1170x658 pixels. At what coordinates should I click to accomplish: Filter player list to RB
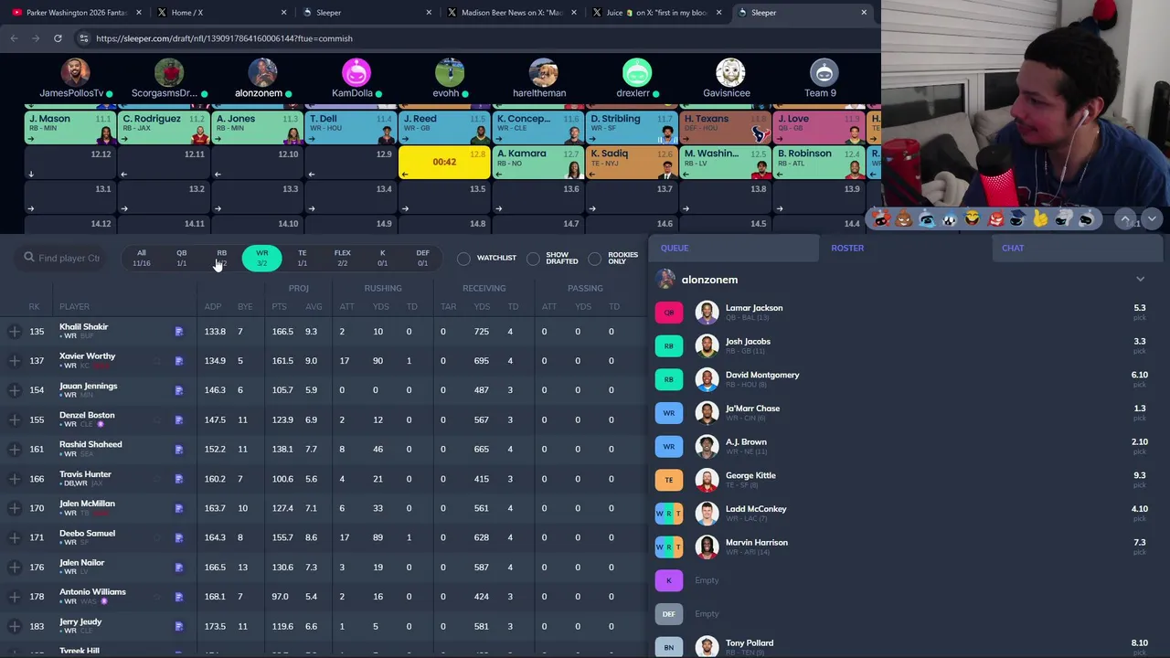pos(221,259)
